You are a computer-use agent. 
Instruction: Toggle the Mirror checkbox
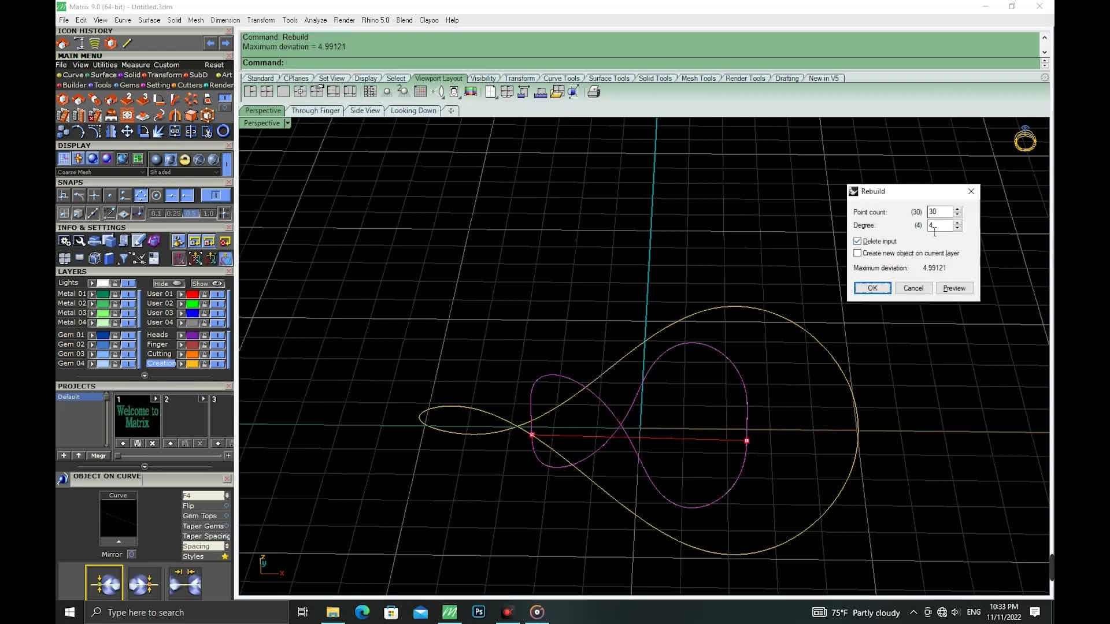tap(131, 554)
